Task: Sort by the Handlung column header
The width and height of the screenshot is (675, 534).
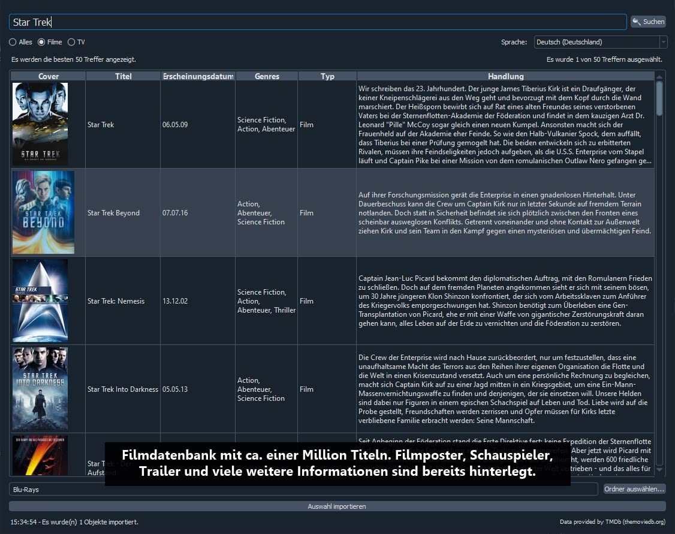Action: pyautogui.click(x=505, y=76)
